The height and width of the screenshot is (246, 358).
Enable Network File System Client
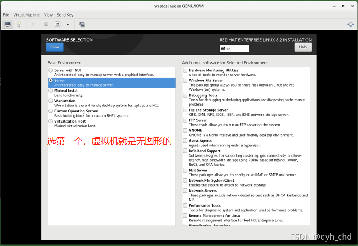(185, 180)
